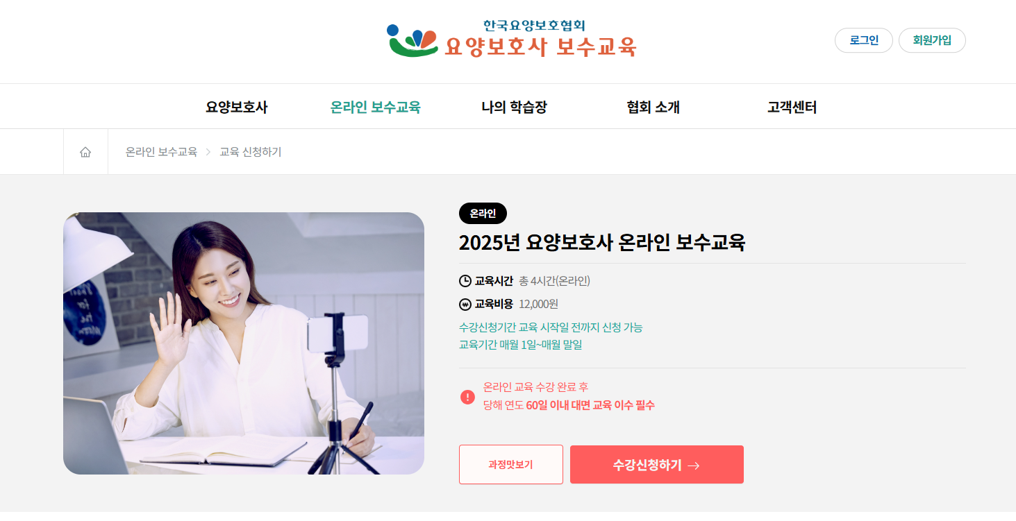This screenshot has width=1016, height=521.
Task: Click the 회원가입 button
Action: point(932,40)
